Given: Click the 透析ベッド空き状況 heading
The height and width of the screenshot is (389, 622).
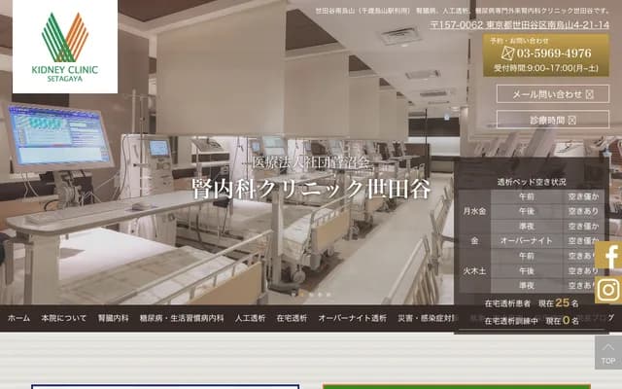Looking at the screenshot, I should [x=532, y=182].
